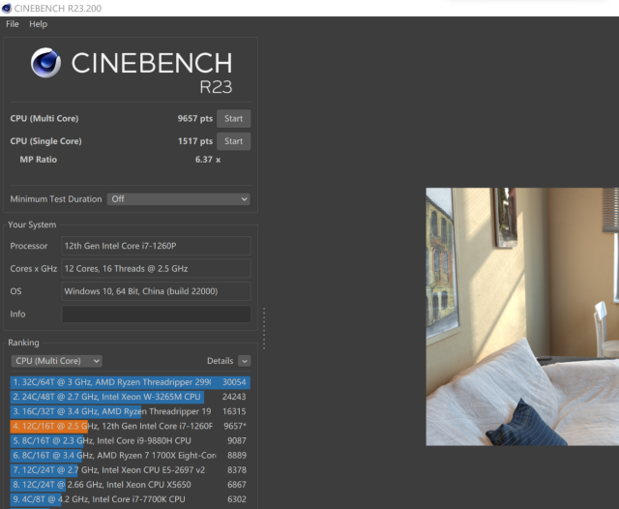This screenshot has width=619, height=509.
Task: Click the Cinebench title bar app icon
Action: point(7,8)
